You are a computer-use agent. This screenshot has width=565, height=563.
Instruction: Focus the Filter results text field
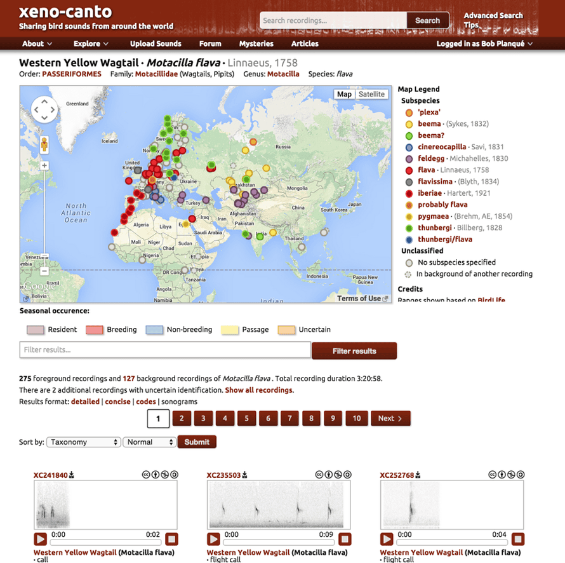pyautogui.click(x=165, y=350)
